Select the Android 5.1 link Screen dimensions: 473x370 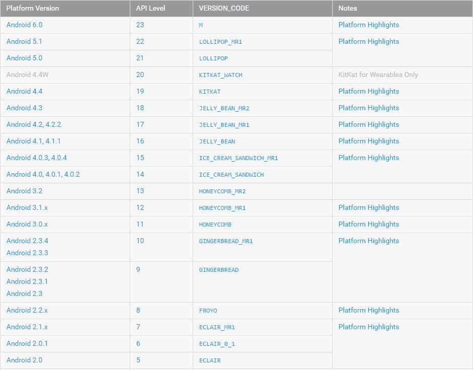[x=24, y=41]
